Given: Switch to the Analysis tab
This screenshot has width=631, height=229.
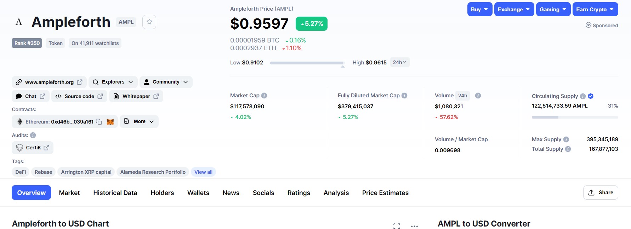Looking at the screenshot, I should coord(336,193).
